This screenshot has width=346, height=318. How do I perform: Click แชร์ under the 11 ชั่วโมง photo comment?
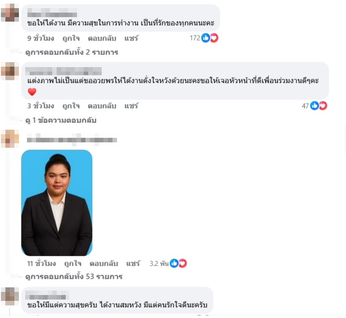133,263
